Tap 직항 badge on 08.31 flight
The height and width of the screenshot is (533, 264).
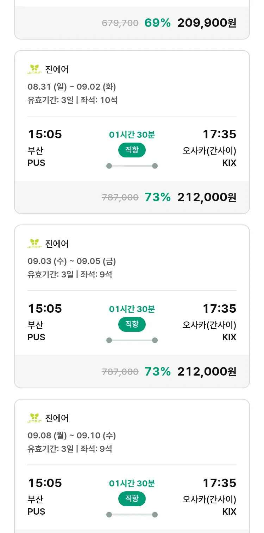(132, 150)
